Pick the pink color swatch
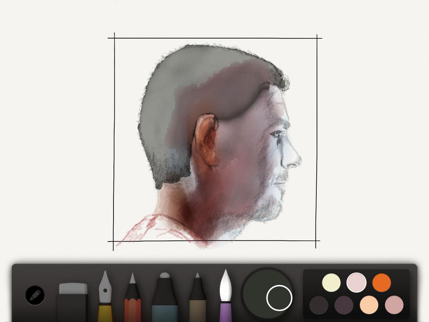 (356, 282)
